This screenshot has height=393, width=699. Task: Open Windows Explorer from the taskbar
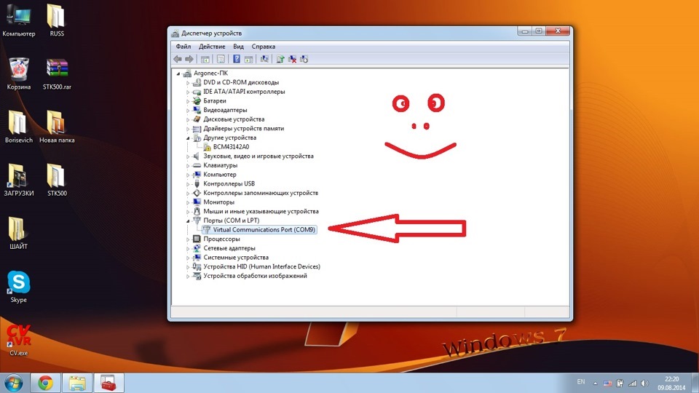77,383
